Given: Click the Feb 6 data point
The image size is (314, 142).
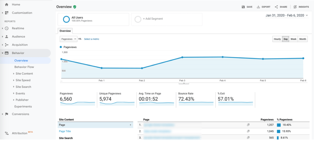Looking at the screenshot, I should [x=303, y=58].
